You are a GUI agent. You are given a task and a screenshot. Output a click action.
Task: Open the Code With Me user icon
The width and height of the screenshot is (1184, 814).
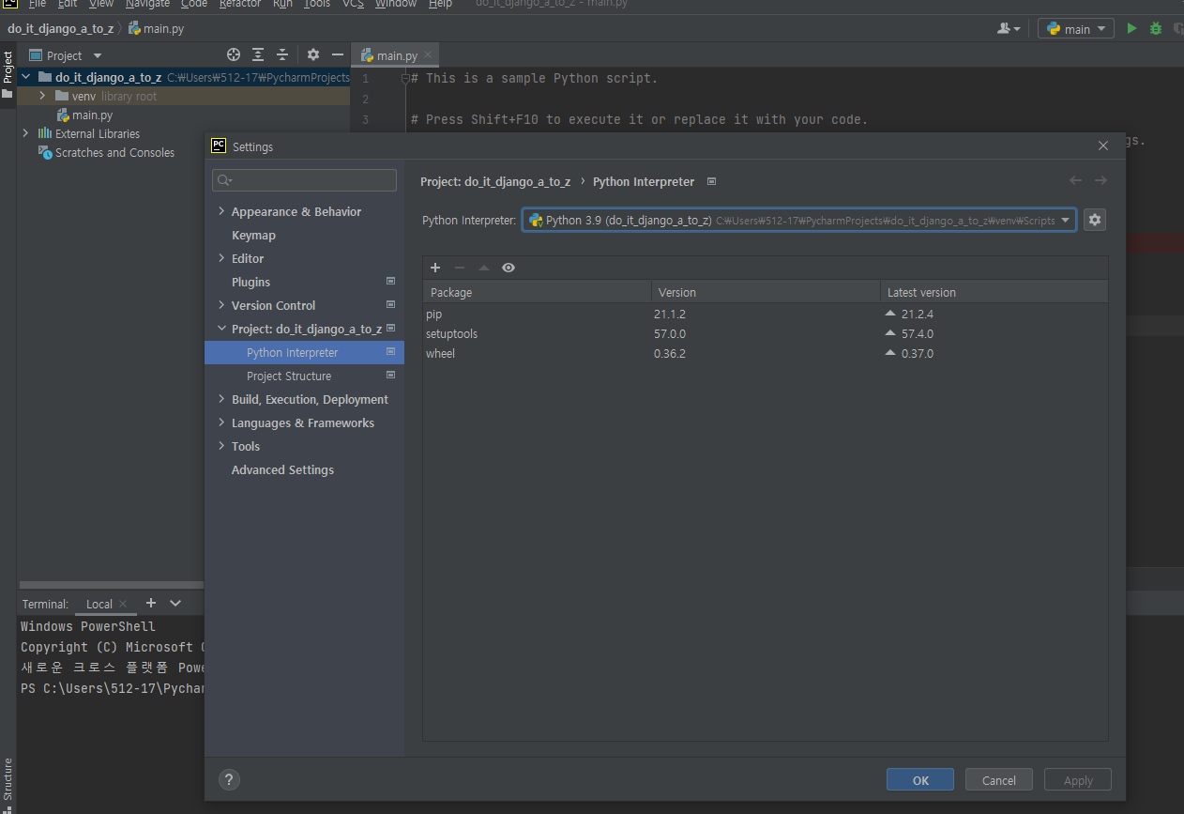pyautogui.click(x=1009, y=29)
